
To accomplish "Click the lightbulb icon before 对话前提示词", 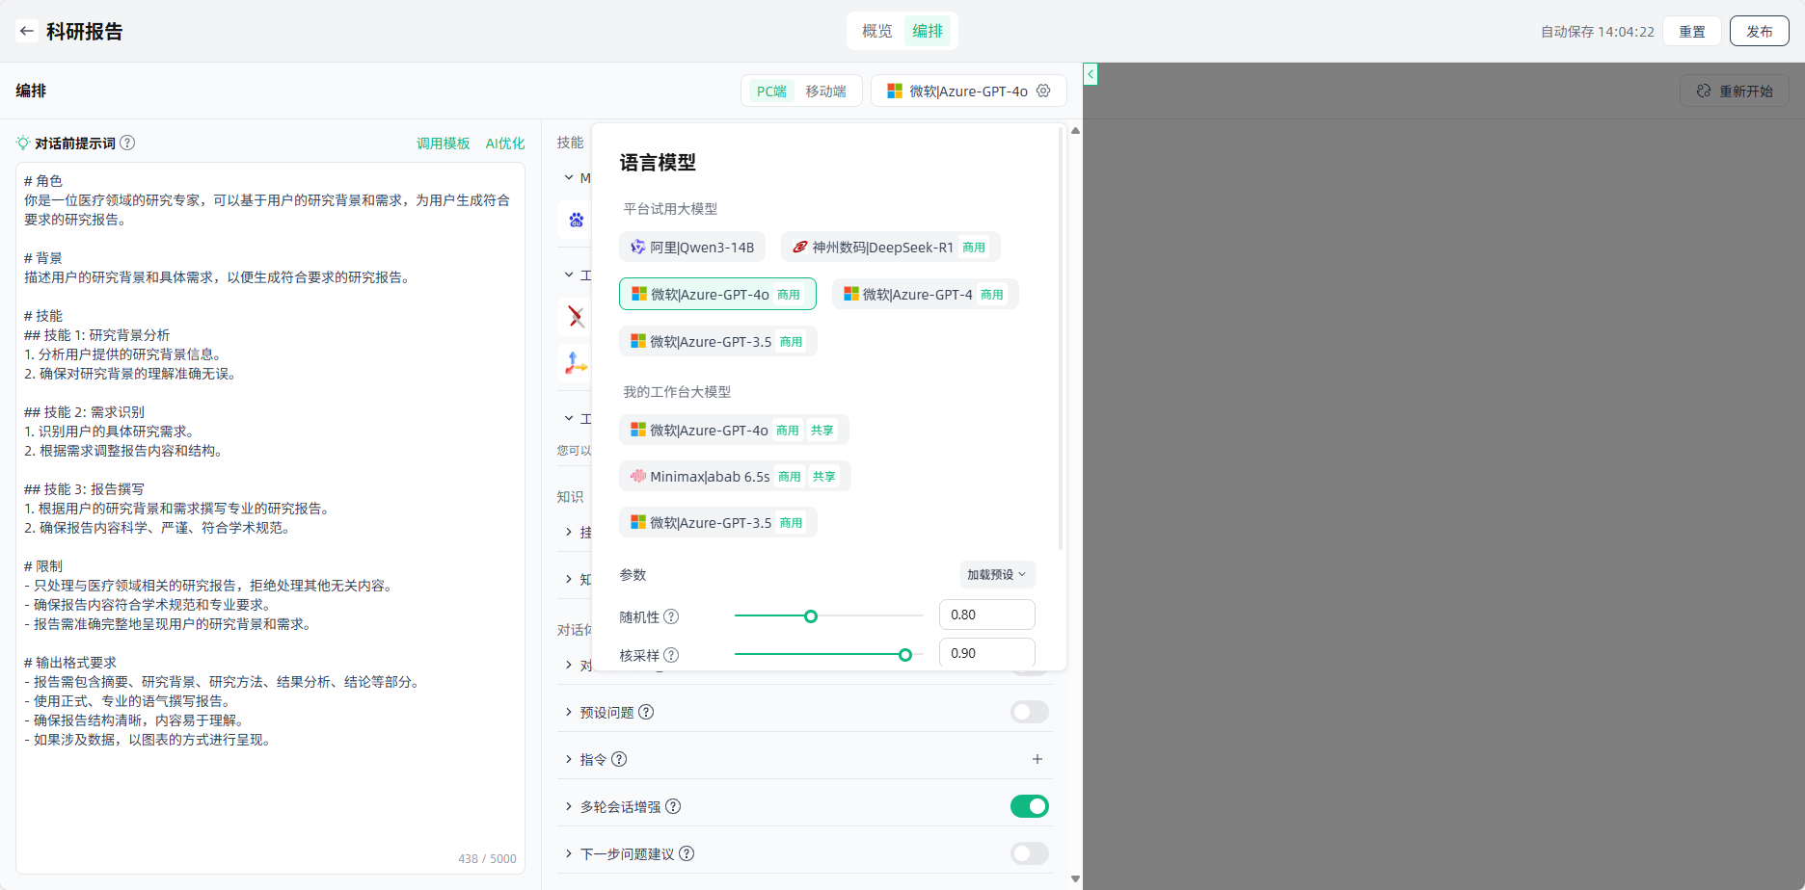I will tap(23, 143).
